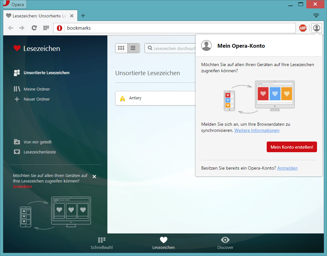
Task: Dismiss the sidebar sync prompt
Action: (94, 177)
